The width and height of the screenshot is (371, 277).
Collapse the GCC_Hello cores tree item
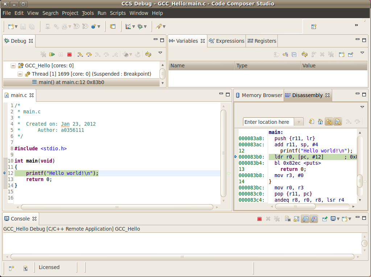click(14, 66)
